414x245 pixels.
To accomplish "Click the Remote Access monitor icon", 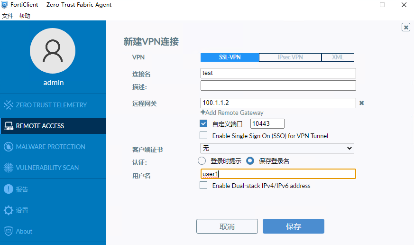I will coord(9,126).
